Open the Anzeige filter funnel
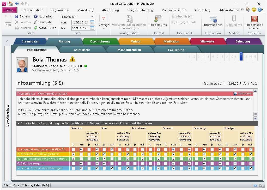Viewport: 267px width, 190px height. pos(104,18)
